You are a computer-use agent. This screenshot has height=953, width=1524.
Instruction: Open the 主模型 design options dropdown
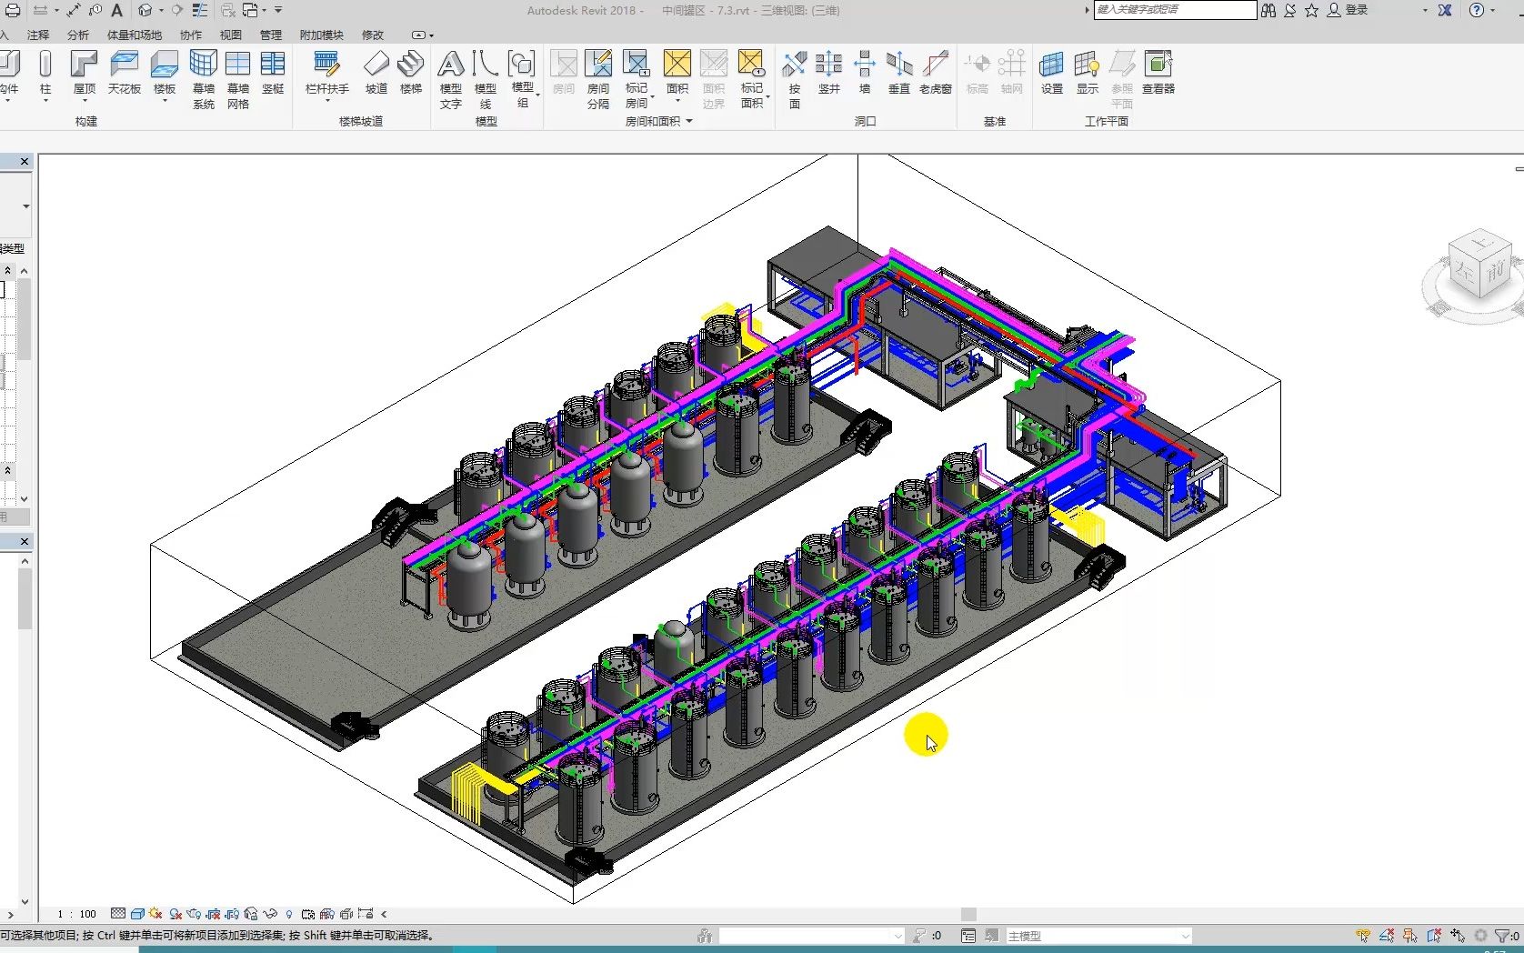click(x=1185, y=936)
